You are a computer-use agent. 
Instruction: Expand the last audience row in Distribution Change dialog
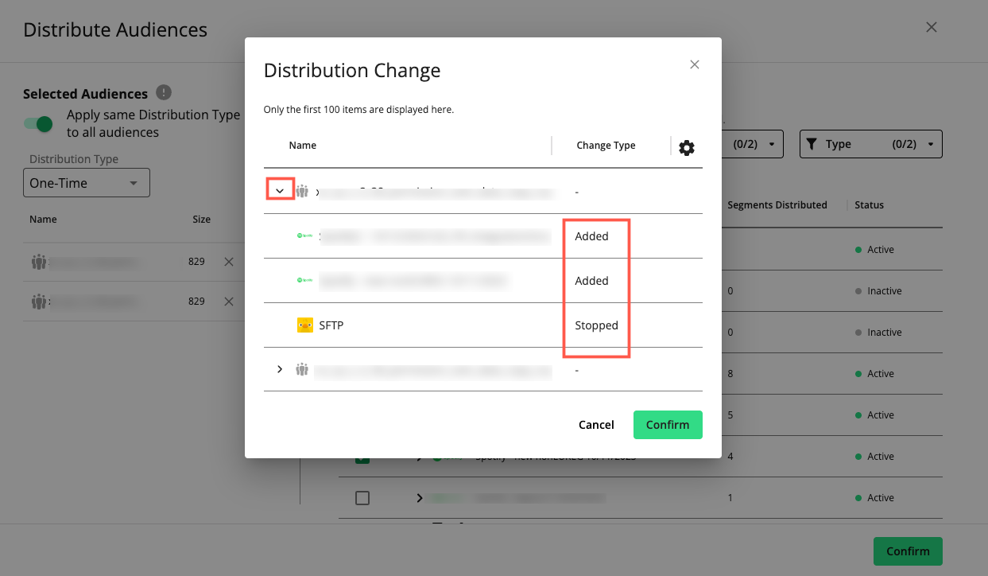[279, 369]
